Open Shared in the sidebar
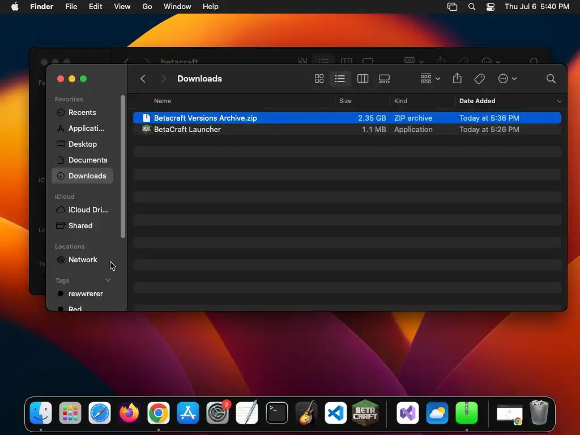This screenshot has width=580, height=435. click(x=82, y=225)
